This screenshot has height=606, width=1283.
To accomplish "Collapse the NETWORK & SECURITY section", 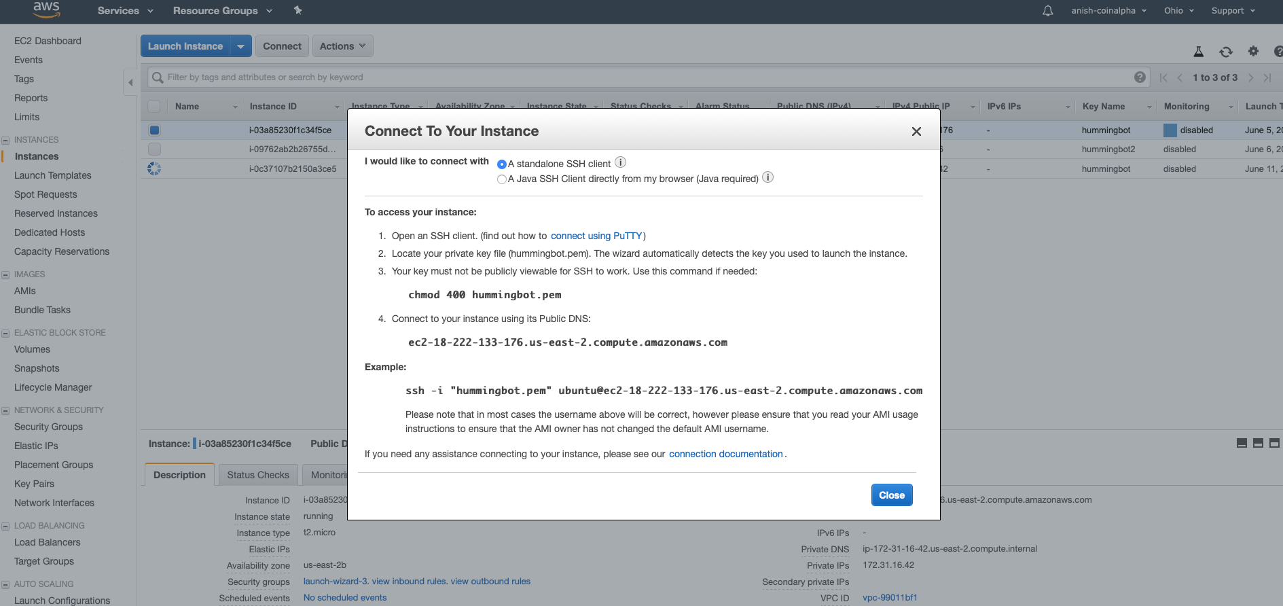I will click(x=5, y=411).
